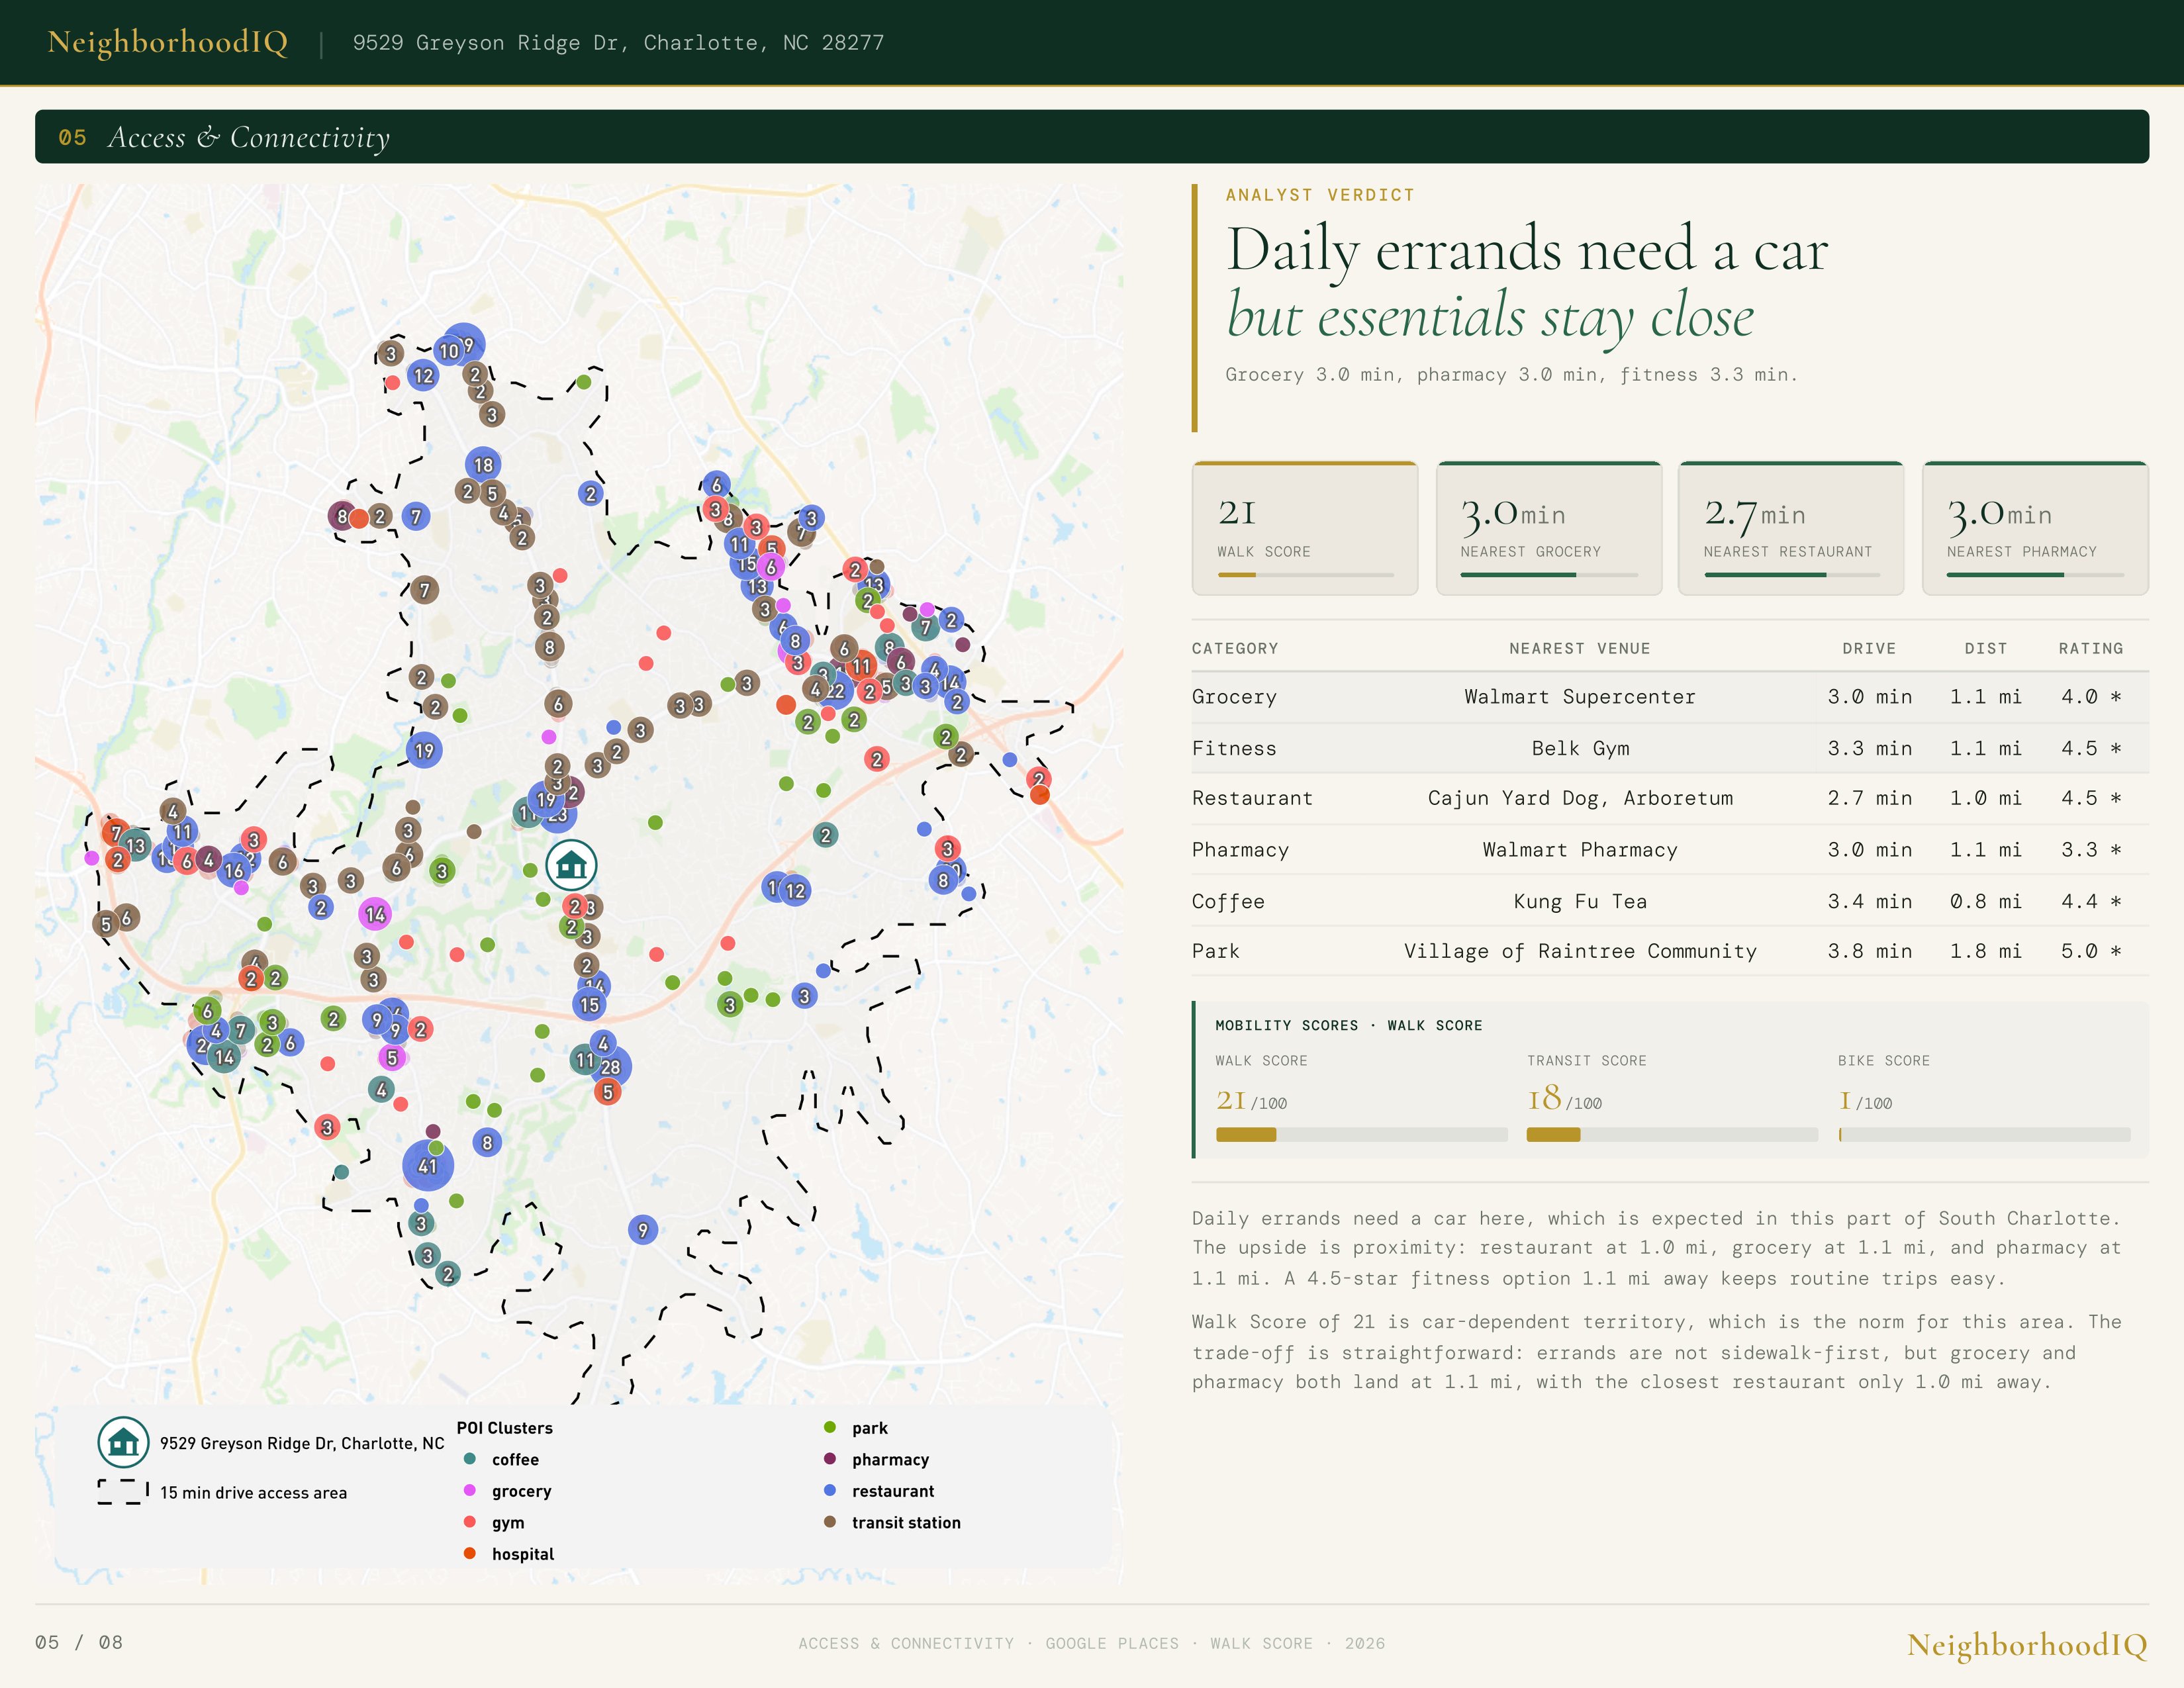Open the Nearest Grocery 3.0 min card
The height and width of the screenshot is (1688, 2184).
point(1549,528)
